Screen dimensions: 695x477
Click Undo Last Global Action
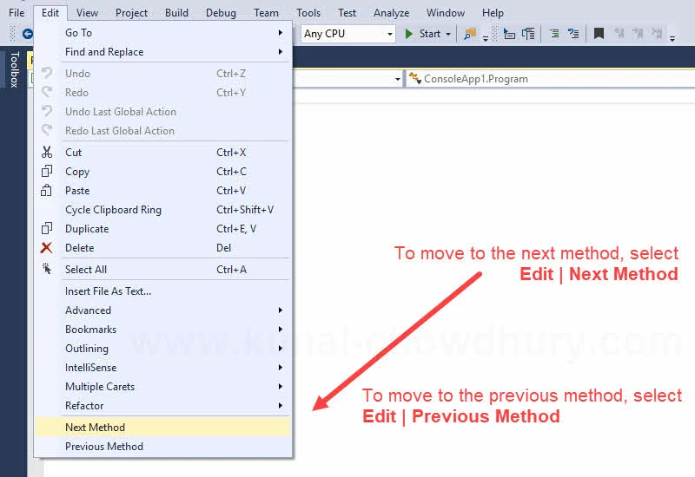tap(162, 112)
